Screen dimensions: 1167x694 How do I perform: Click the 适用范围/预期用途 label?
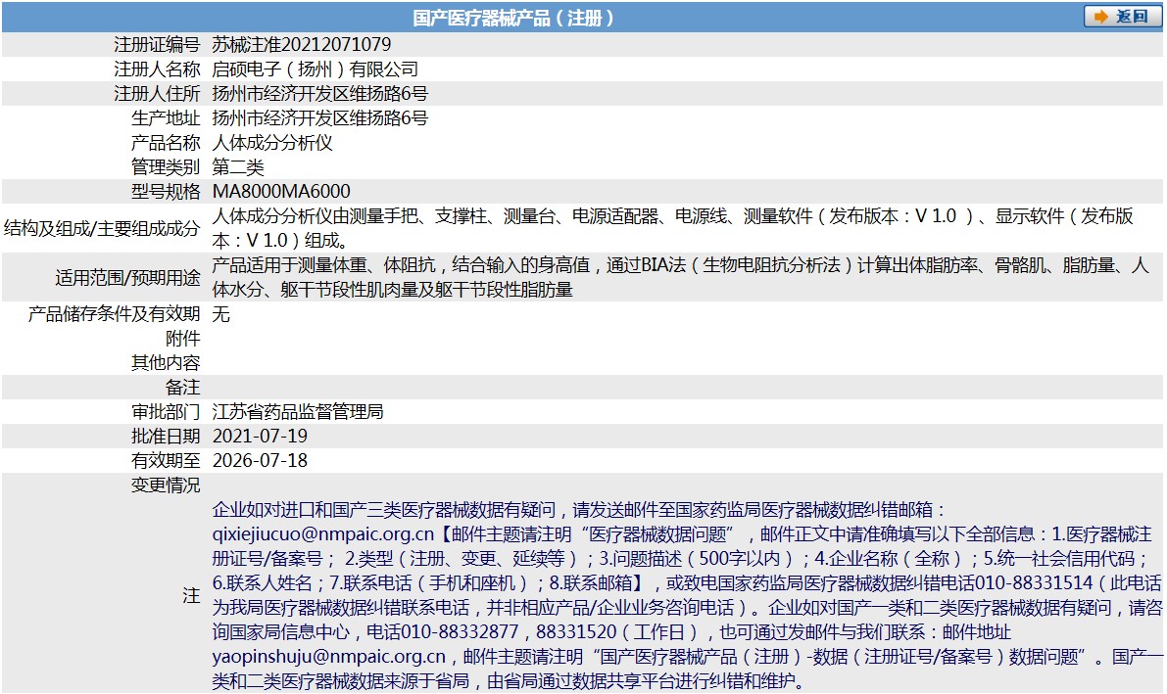click(x=128, y=277)
